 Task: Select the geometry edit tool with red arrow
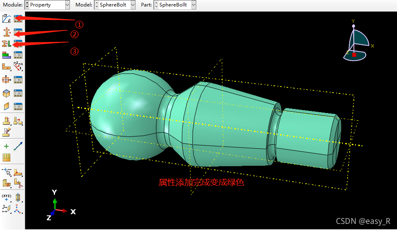tap(18, 121)
